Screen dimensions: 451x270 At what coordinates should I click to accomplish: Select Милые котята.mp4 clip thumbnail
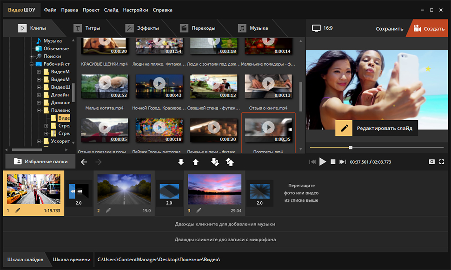pos(105,86)
